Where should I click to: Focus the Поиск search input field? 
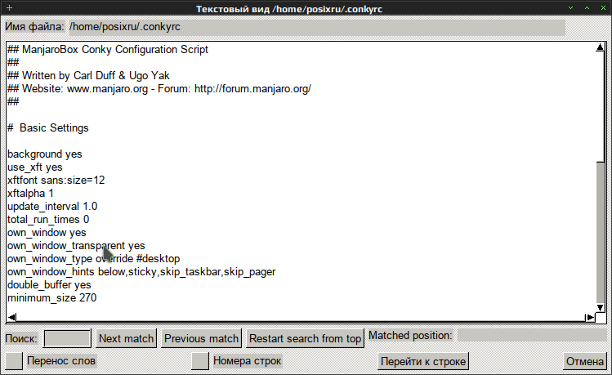[67, 338]
